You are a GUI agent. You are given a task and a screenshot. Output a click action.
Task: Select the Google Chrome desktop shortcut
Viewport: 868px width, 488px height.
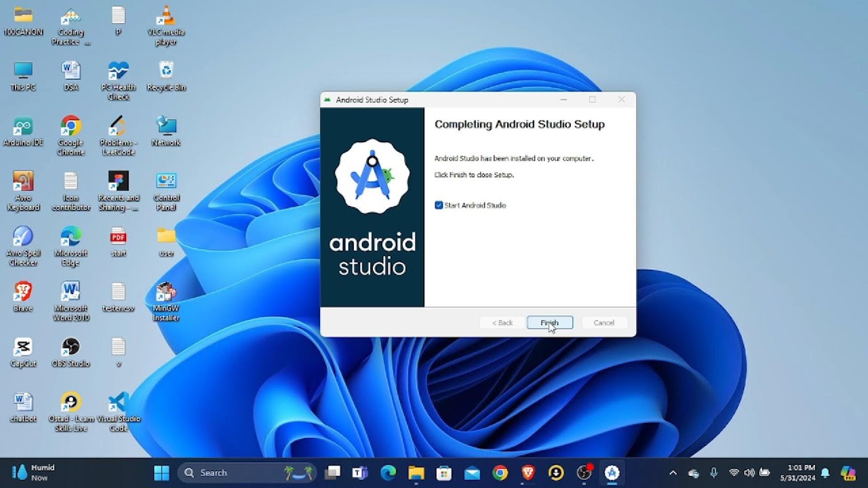click(71, 136)
